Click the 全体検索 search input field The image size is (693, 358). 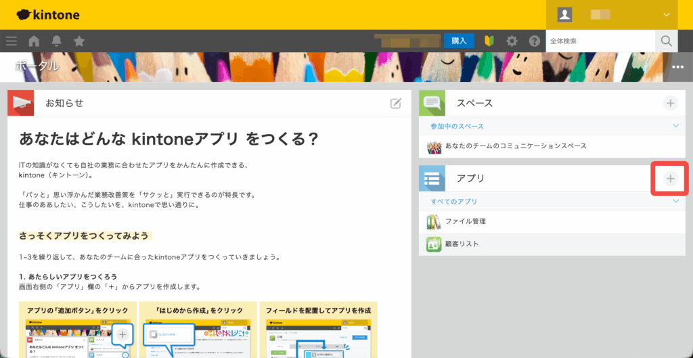point(599,41)
